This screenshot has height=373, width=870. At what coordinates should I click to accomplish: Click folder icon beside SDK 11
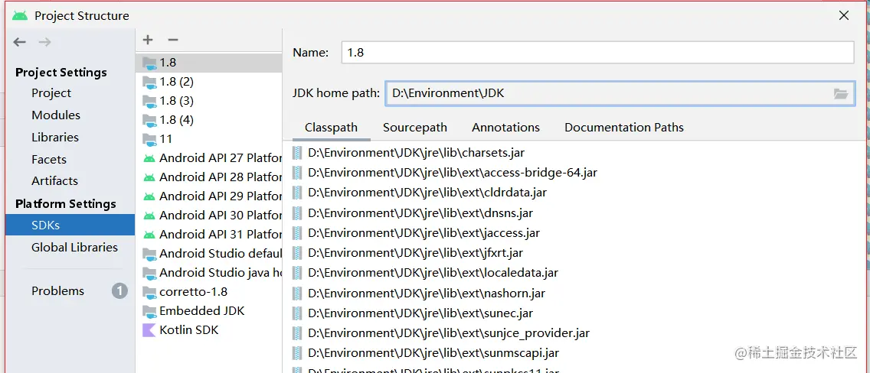click(149, 139)
